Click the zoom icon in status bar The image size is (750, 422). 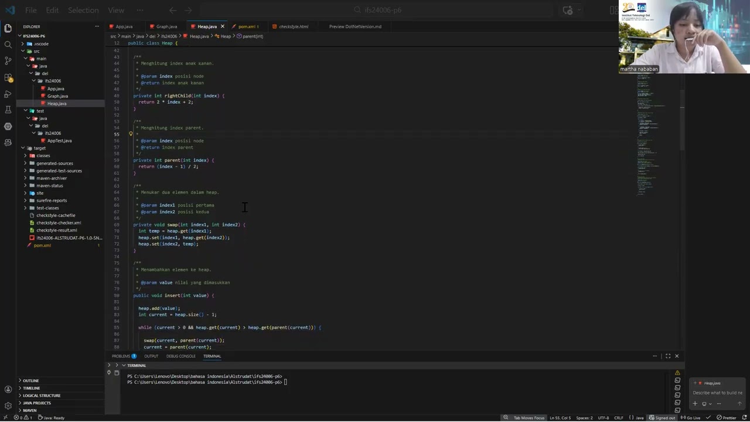(506, 418)
